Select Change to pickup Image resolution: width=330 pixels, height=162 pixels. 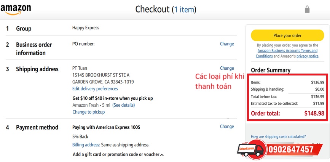click(89, 112)
